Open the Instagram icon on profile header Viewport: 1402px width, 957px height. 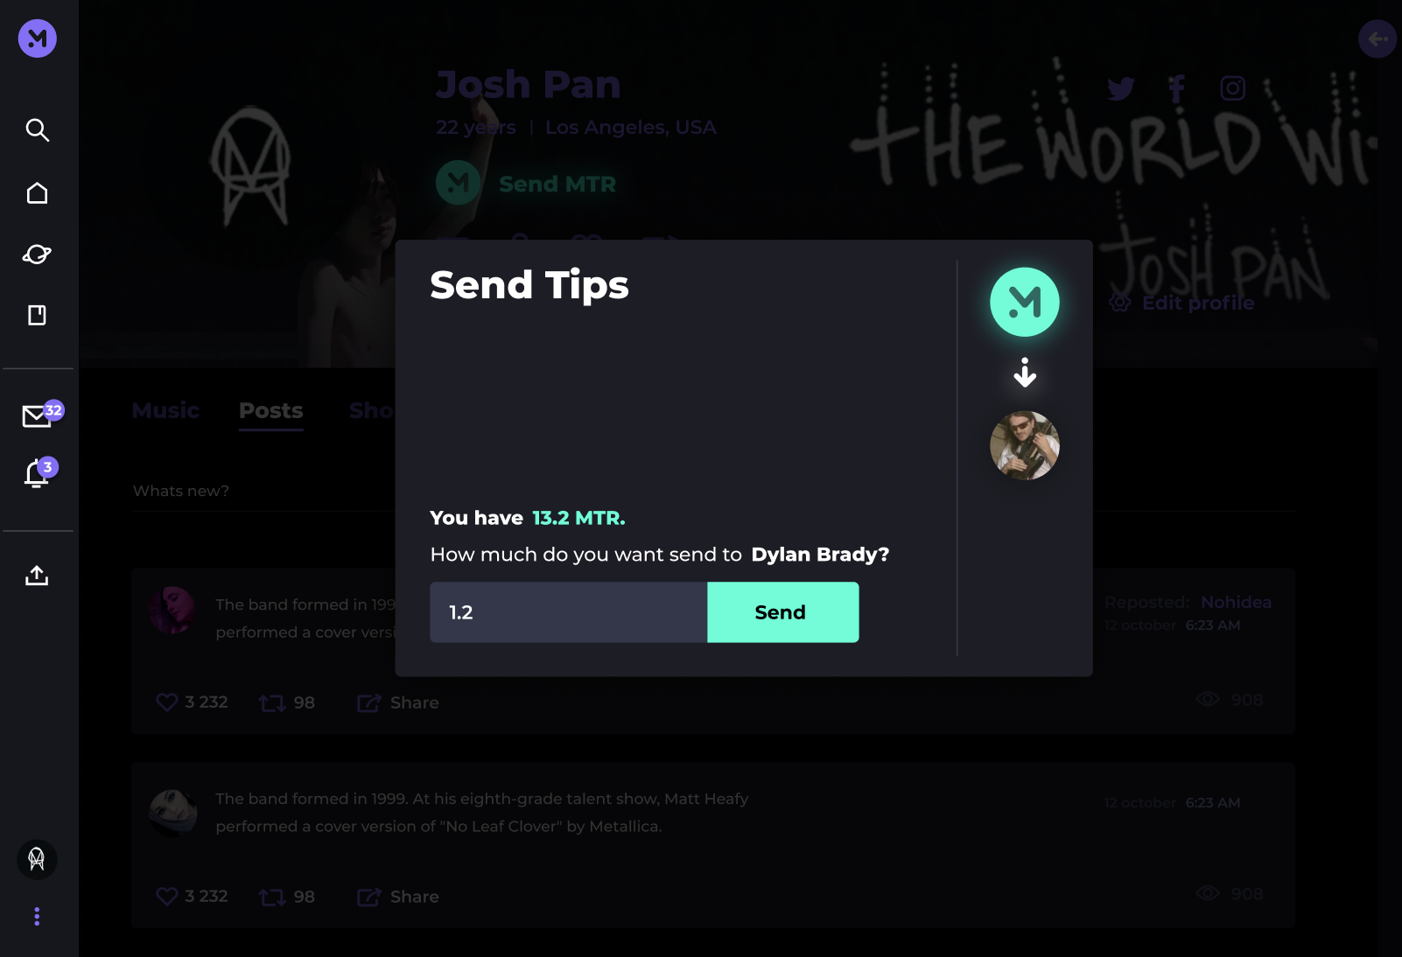(x=1233, y=88)
